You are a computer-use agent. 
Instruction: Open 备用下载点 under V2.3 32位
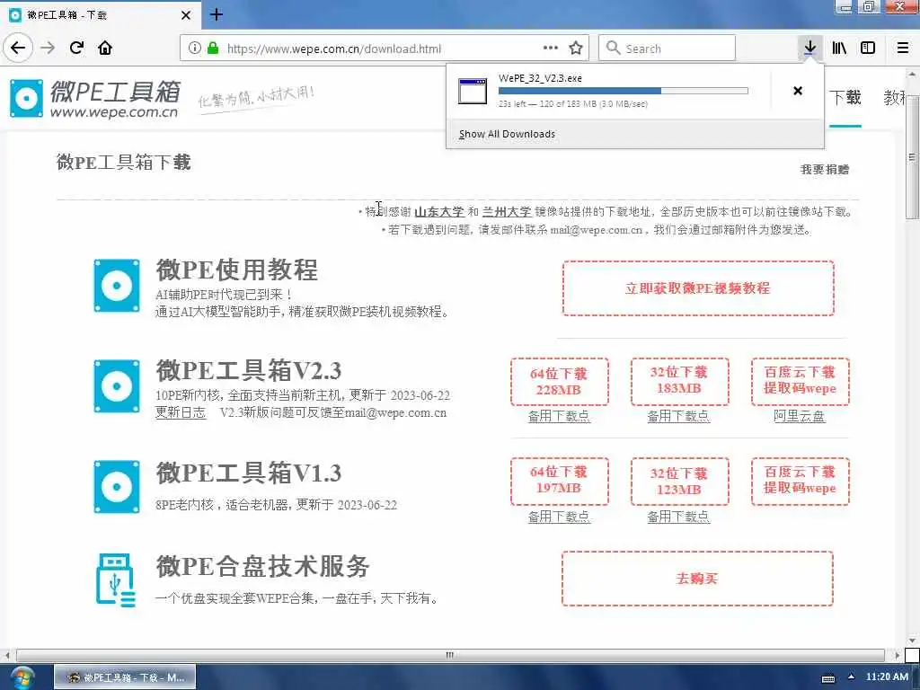[x=679, y=416]
